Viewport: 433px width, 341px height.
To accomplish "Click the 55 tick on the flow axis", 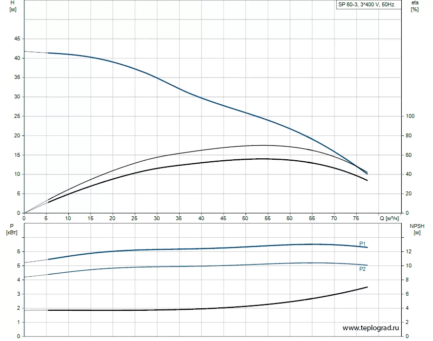I will (x=268, y=218).
